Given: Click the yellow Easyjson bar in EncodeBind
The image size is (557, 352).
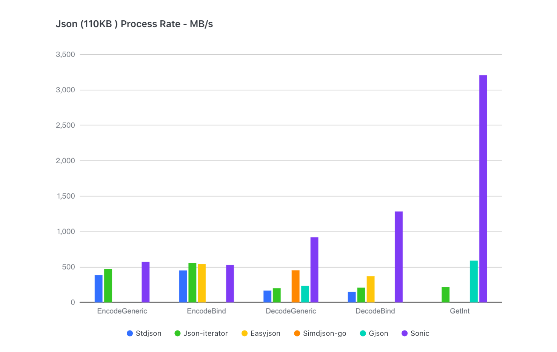Looking at the screenshot, I should pos(202,283).
